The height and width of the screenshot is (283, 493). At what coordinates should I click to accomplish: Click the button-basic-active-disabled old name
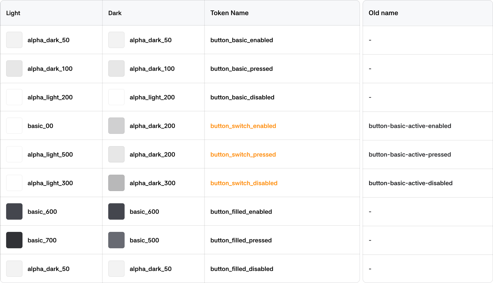(x=410, y=183)
